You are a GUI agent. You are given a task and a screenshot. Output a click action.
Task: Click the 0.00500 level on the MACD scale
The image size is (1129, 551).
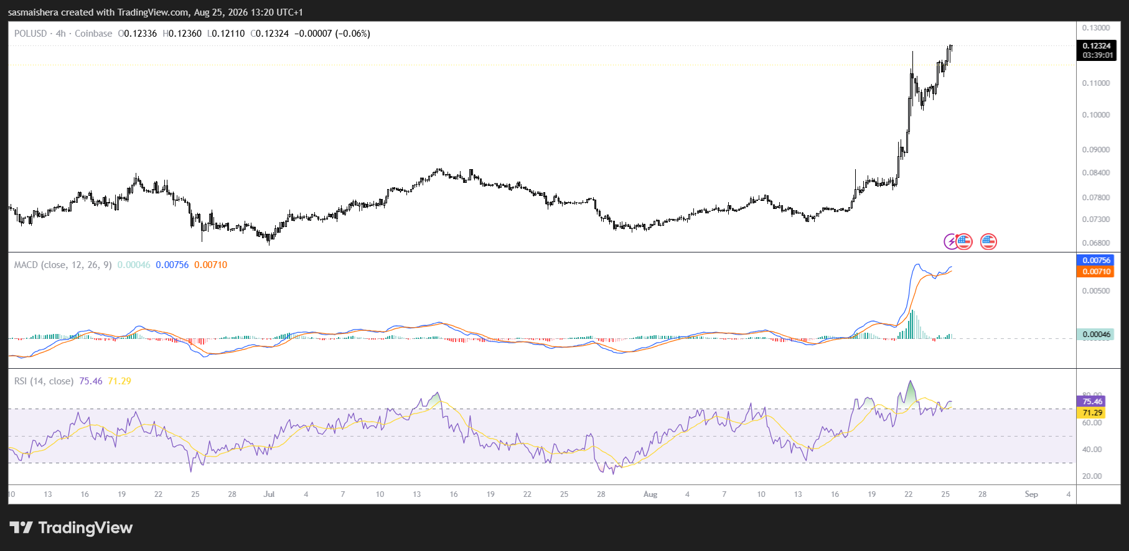coord(1096,291)
